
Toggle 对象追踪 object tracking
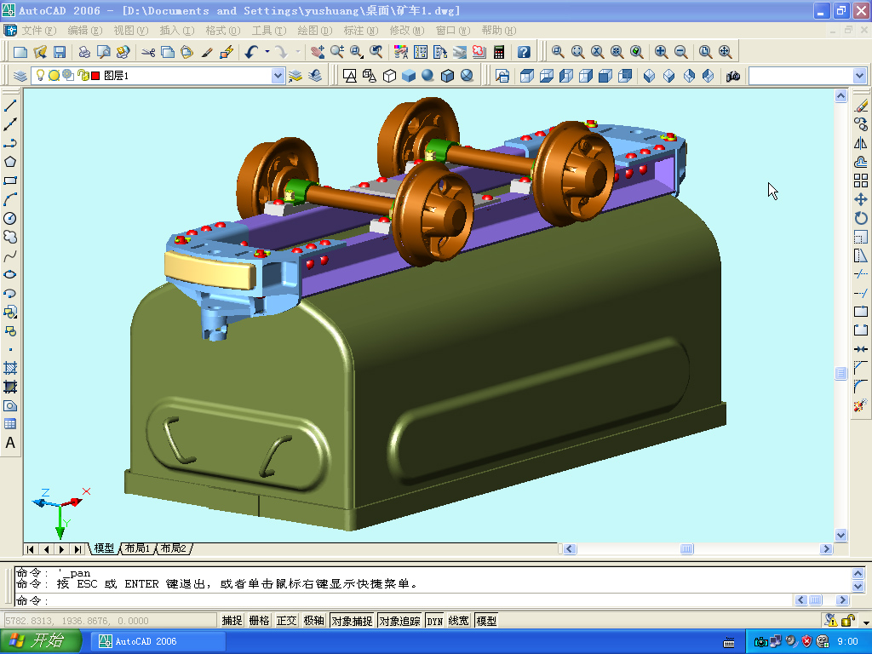(x=400, y=621)
